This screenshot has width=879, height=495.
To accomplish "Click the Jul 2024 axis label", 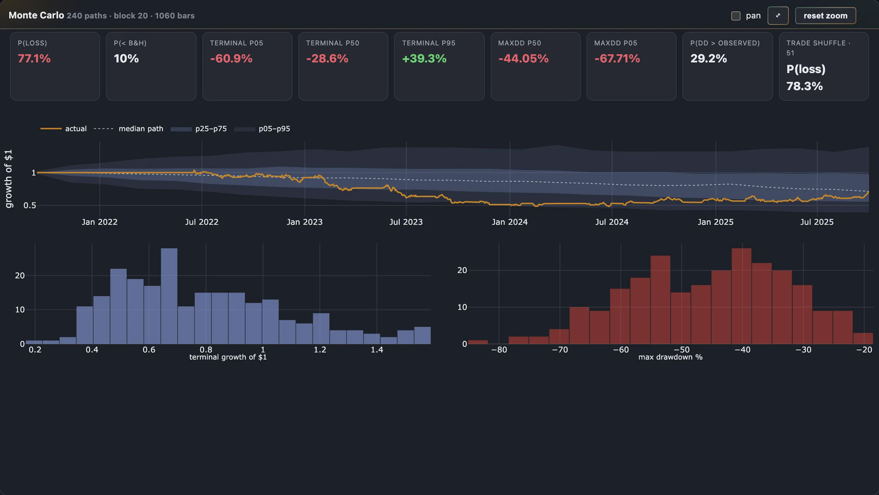I will point(612,222).
